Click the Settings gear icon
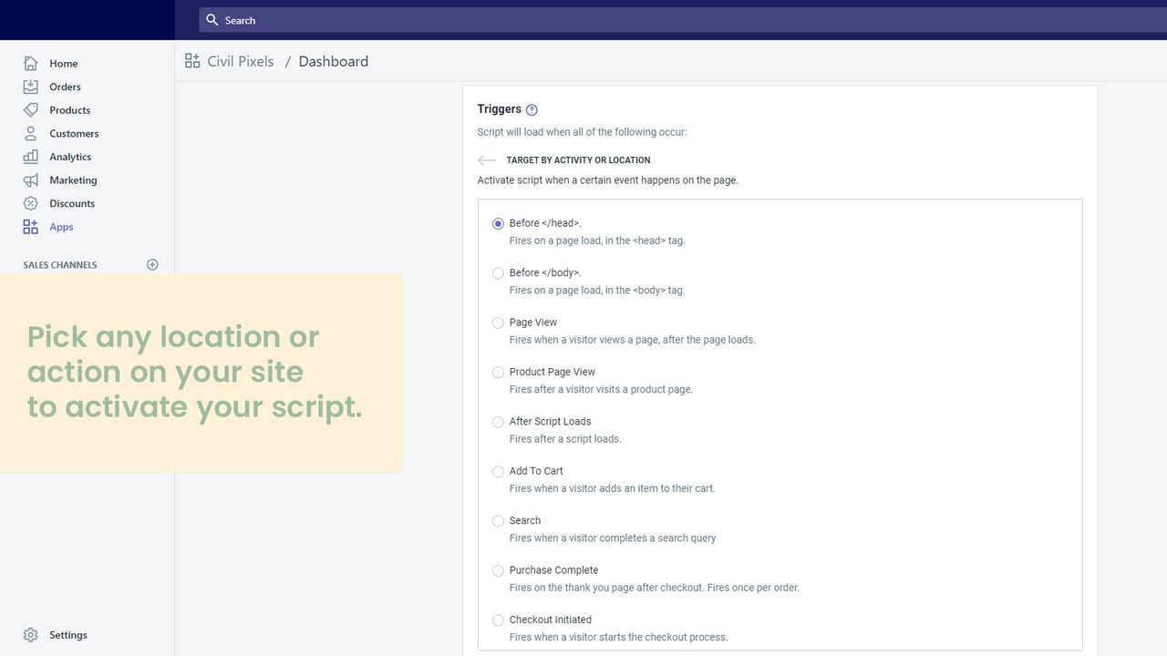Viewport: 1167px width, 656px height. point(30,635)
